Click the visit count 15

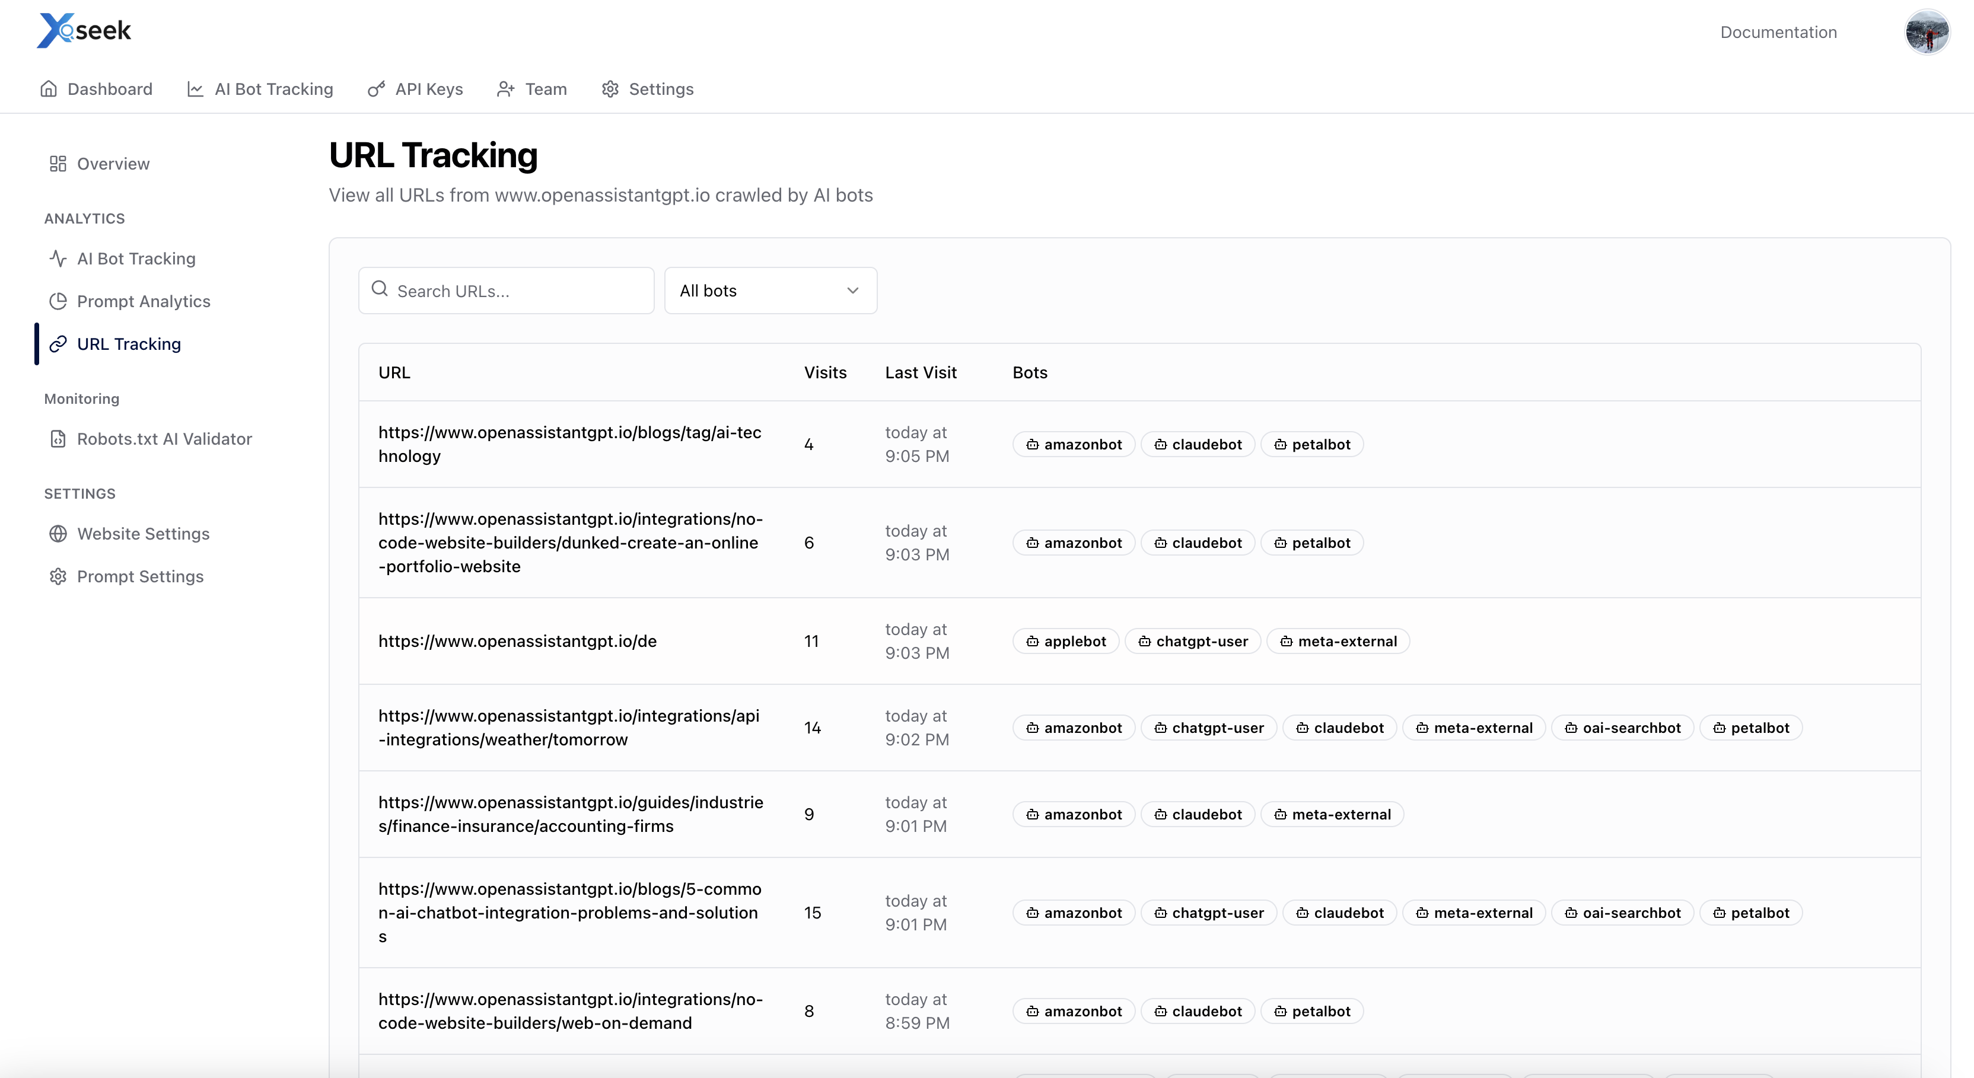(x=812, y=913)
